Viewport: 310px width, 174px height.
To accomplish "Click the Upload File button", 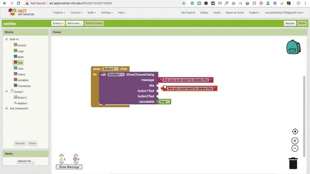I will coord(26,161).
